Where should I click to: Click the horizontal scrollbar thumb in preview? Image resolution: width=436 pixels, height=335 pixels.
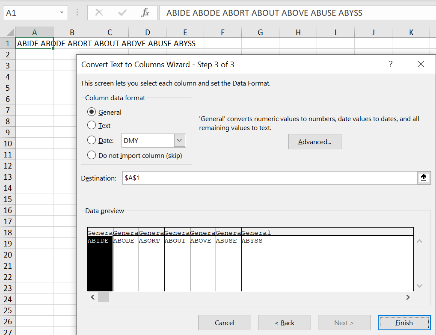click(104, 297)
